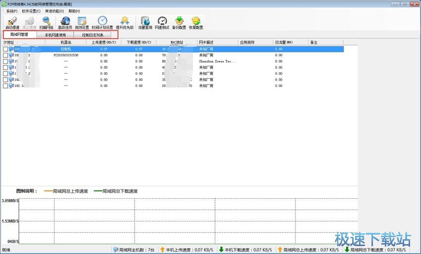Click the 5.00 daily traffic value
Viewport: 421px width, 254px height.
coord(279,49)
